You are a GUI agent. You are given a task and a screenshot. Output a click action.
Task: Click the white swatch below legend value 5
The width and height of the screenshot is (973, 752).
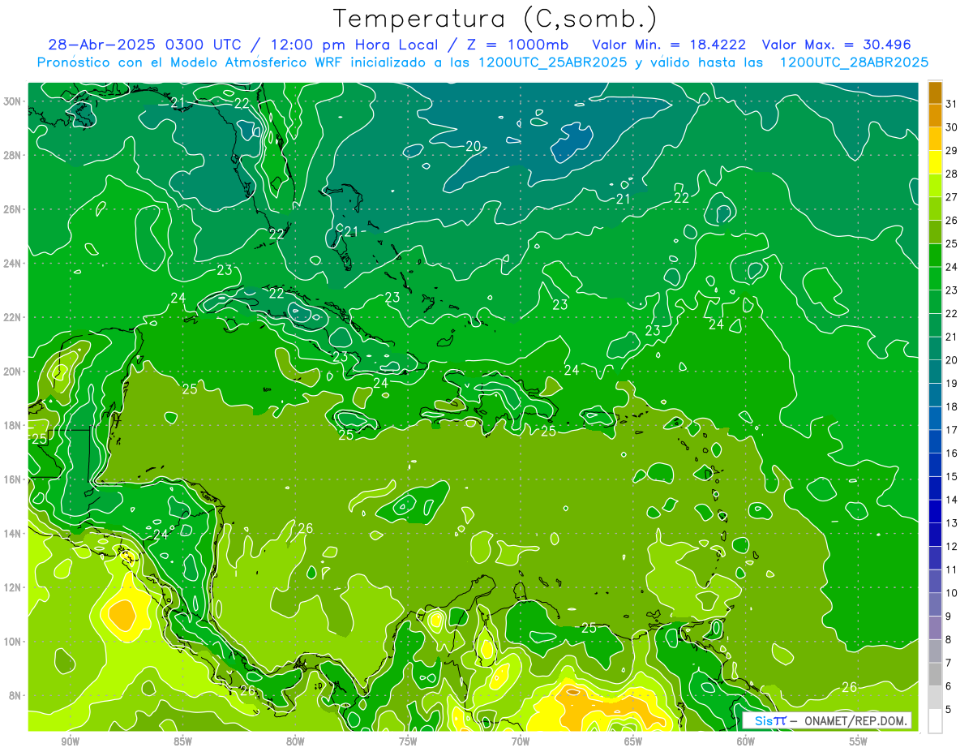click(935, 721)
